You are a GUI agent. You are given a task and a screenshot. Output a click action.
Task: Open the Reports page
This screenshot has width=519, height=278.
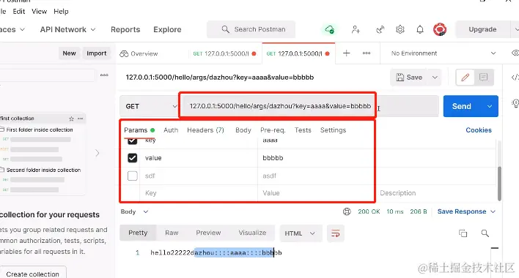pos(125,29)
